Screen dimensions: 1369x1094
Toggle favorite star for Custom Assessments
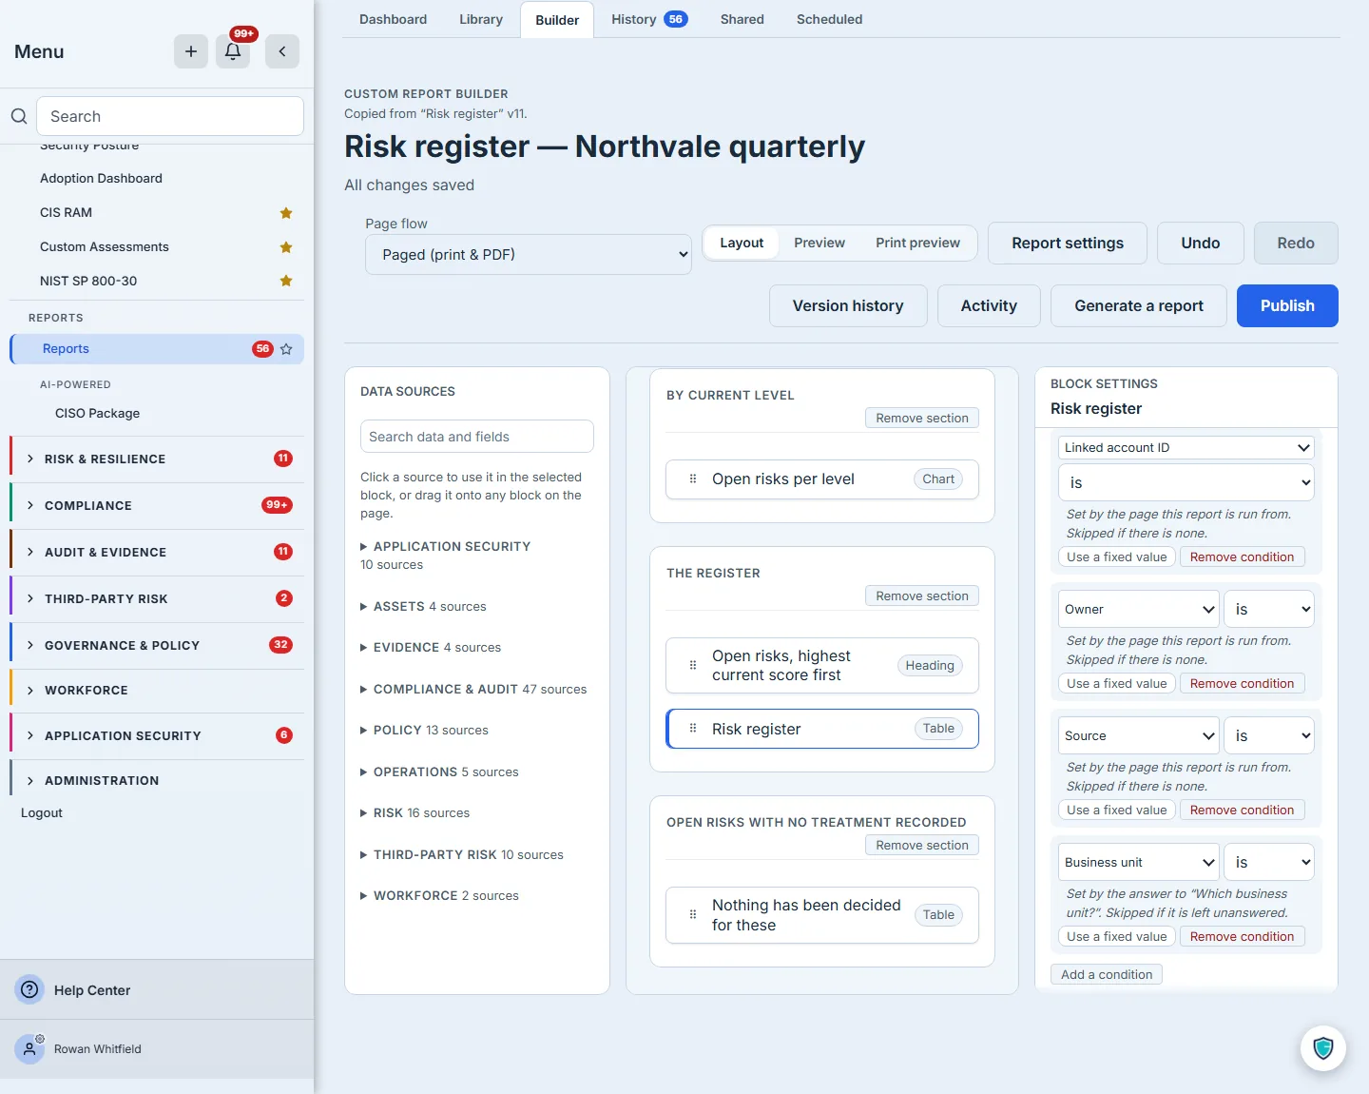coord(286,247)
